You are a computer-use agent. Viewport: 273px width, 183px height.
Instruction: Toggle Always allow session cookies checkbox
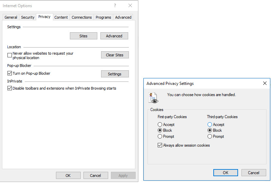click(160, 145)
